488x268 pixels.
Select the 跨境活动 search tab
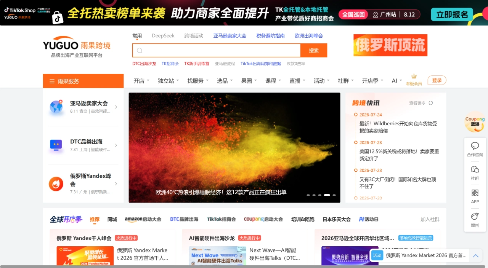[194, 36]
